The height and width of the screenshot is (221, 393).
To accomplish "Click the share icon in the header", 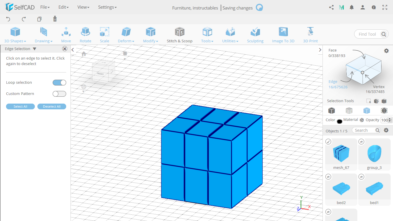I will click(x=331, y=7).
